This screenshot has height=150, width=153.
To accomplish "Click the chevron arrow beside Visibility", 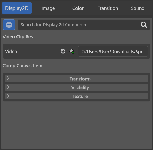I will click(8, 87).
